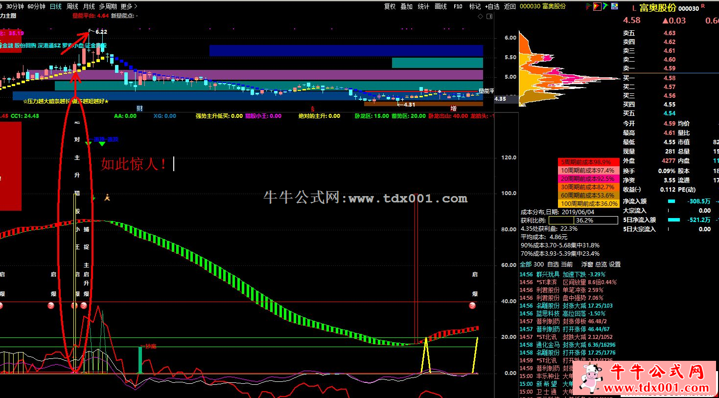Open the light blue panel icon beside 富奥股份
This screenshot has width=719, height=398.
click(614, 6)
